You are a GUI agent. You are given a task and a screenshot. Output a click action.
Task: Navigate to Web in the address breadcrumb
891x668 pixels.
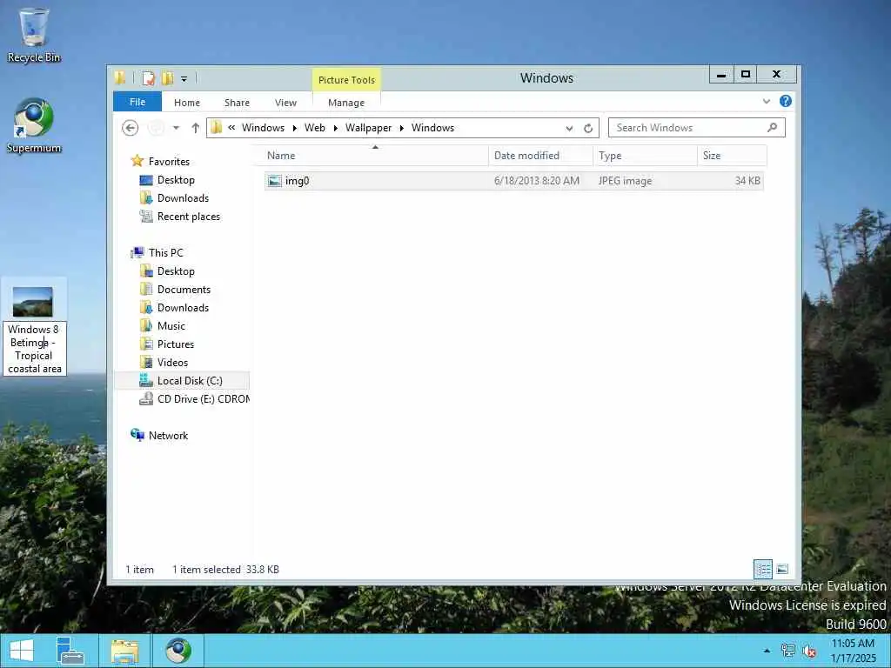(x=315, y=128)
